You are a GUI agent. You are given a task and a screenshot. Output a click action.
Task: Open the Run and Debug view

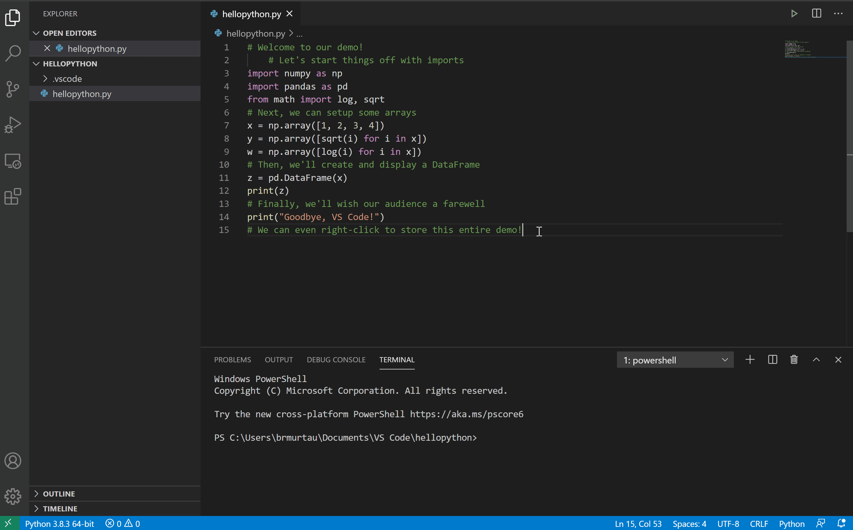coord(13,125)
